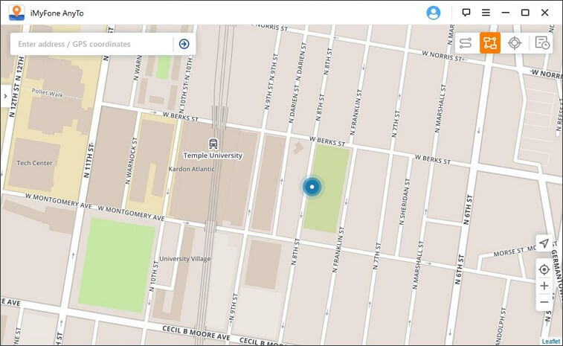563x346 pixels.
Task: Click the recenter location target button
Action: [x=544, y=269]
